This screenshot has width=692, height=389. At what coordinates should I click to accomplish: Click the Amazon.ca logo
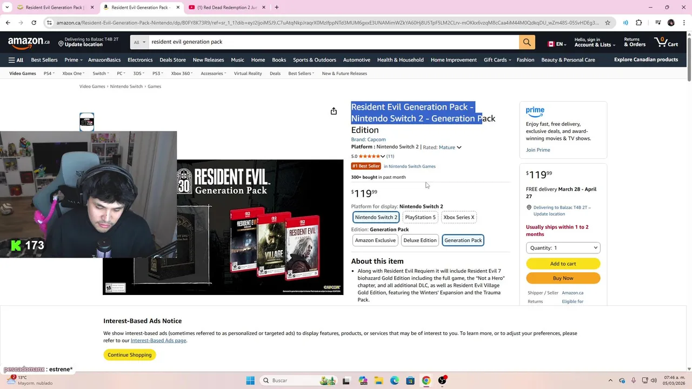coord(29,42)
